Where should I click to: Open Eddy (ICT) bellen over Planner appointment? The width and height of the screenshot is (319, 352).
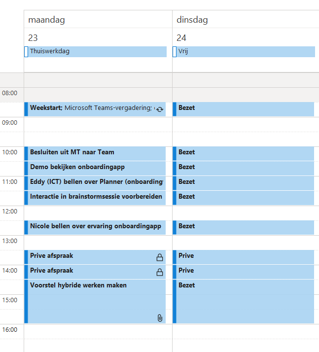pyautogui.click(x=95, y=183)
